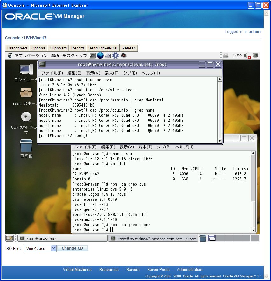Click ovs-manager-2.1.1-10 text line
The image size is (271, 281).
pyautogui.click(x=95, y=219)
